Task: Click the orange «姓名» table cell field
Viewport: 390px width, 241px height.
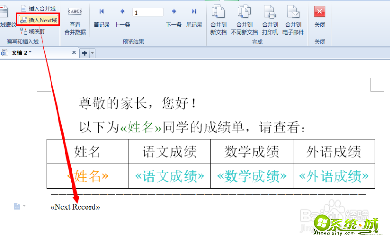Action: click(x=88, y=176)
